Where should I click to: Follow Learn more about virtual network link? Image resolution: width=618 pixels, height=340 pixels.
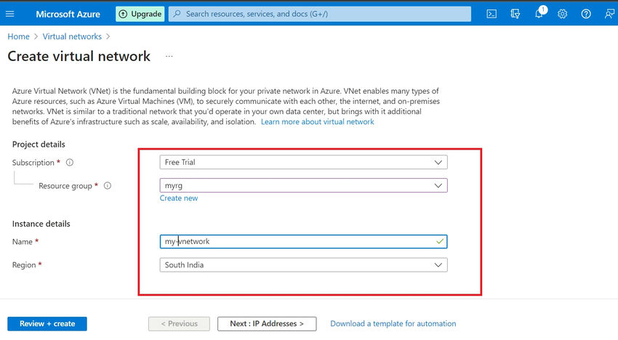pos(317,122)
